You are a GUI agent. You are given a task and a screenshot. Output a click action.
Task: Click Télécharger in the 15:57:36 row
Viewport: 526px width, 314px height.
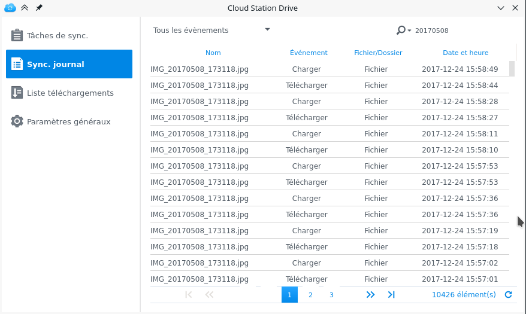[x=307, y=214]
